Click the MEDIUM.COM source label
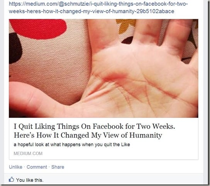 click(28, 154)
